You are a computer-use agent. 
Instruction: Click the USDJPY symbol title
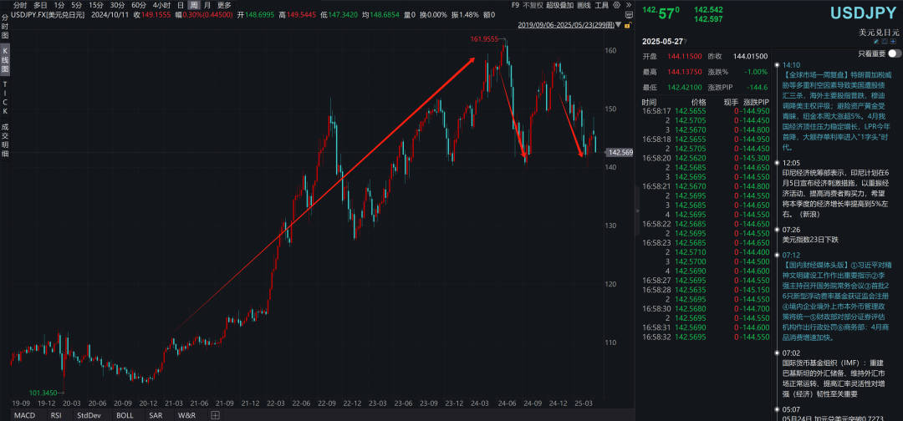pos(864,13)
